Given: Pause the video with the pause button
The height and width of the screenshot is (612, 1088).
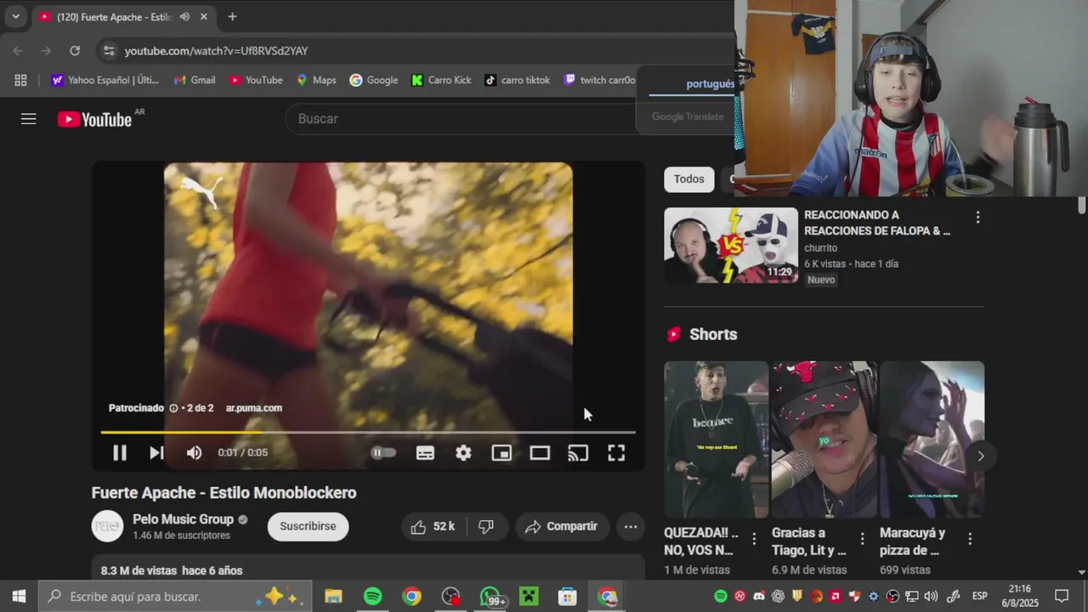Looking at the screenshot, I should tap(120, 453).
